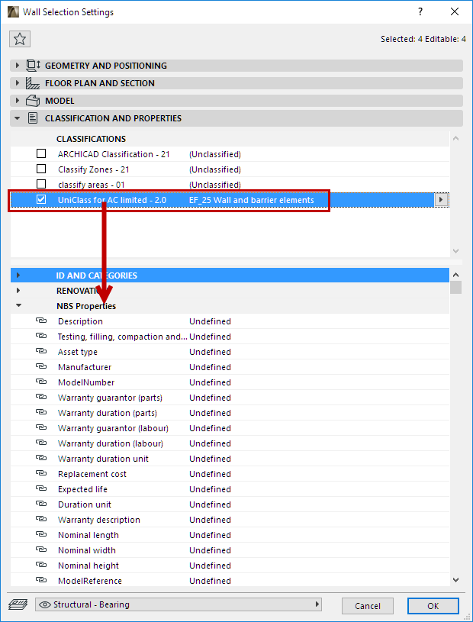This screenshot has width=473, height=622.
Task: Expand the Renovation group arrow
Action: tap(18, 290)
